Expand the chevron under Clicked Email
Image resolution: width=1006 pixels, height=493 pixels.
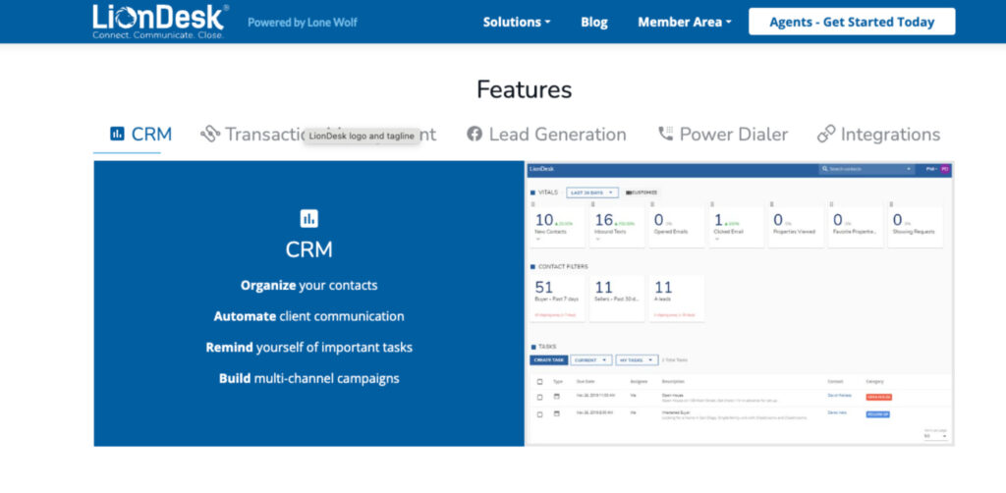coord(717,239)
